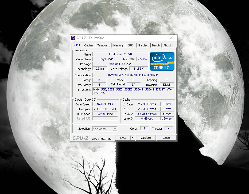Click the Close button at bottom
Viewport: 249px width, 194px height.
[x=166, y=138]
